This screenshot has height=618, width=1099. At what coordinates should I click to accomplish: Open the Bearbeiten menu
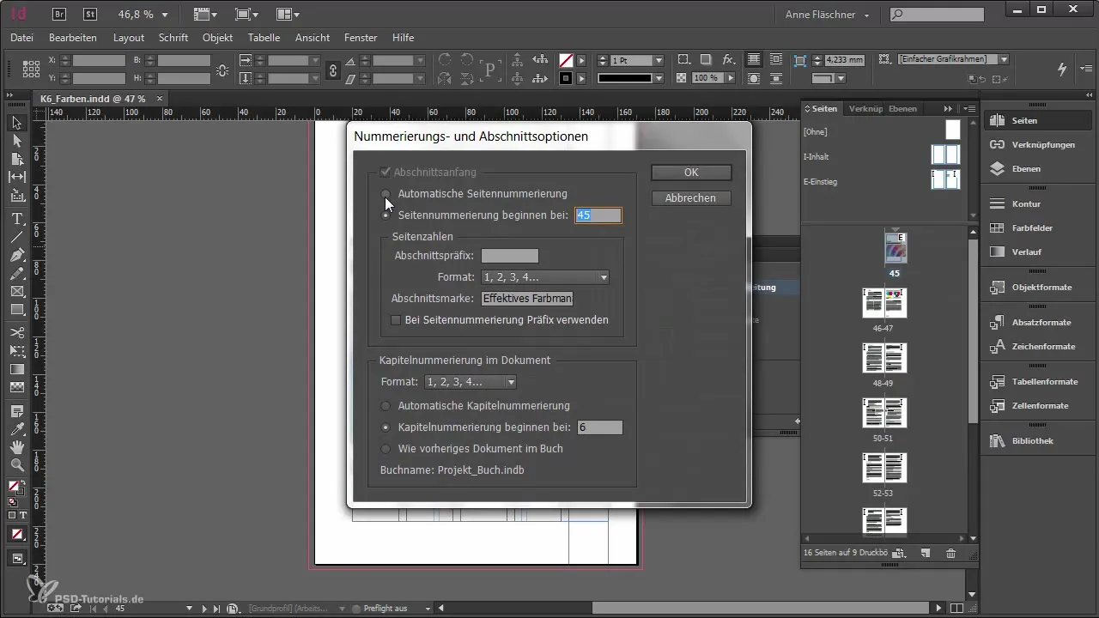coord(73,38)
